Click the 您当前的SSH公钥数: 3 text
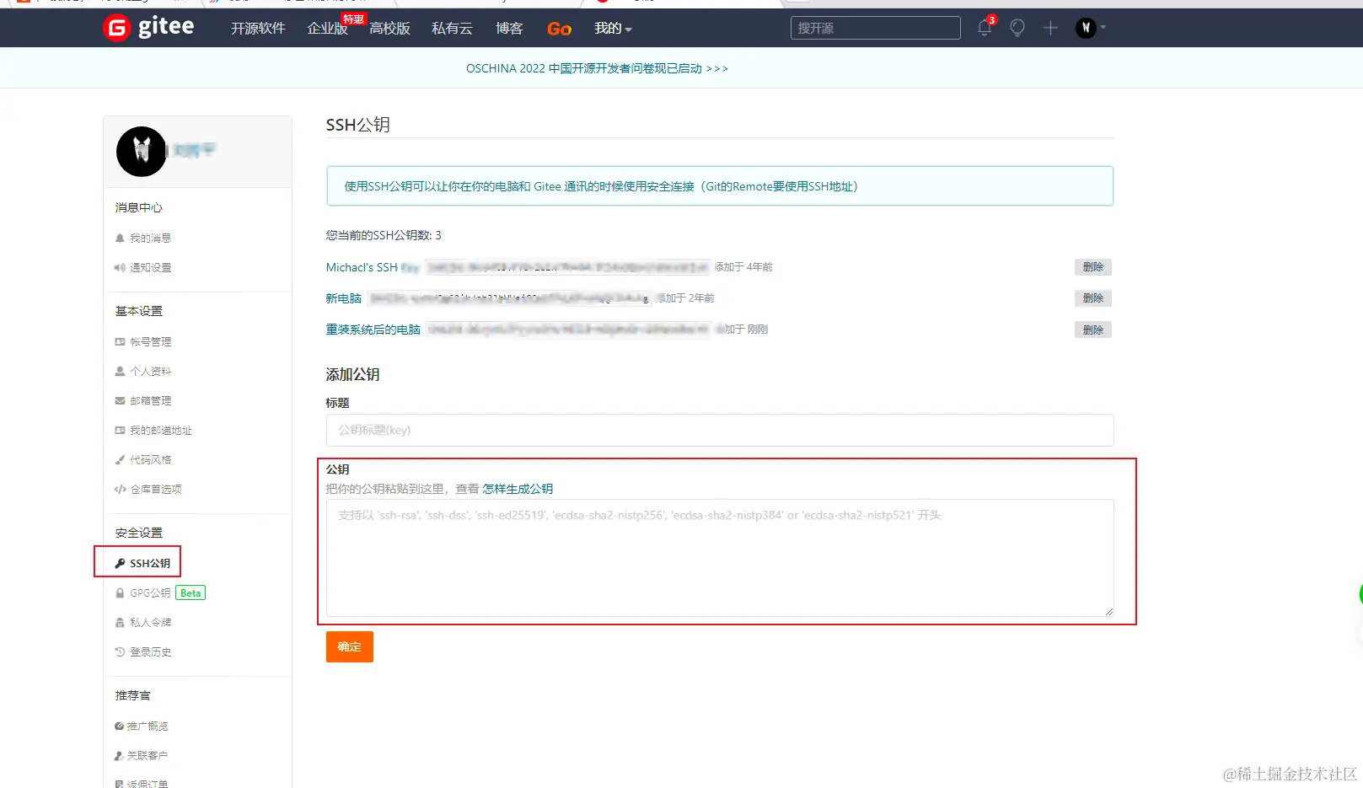 click(x=384, y=235)
